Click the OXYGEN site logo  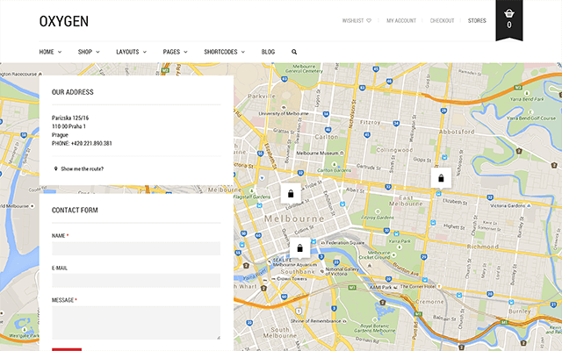pos(63,21)
